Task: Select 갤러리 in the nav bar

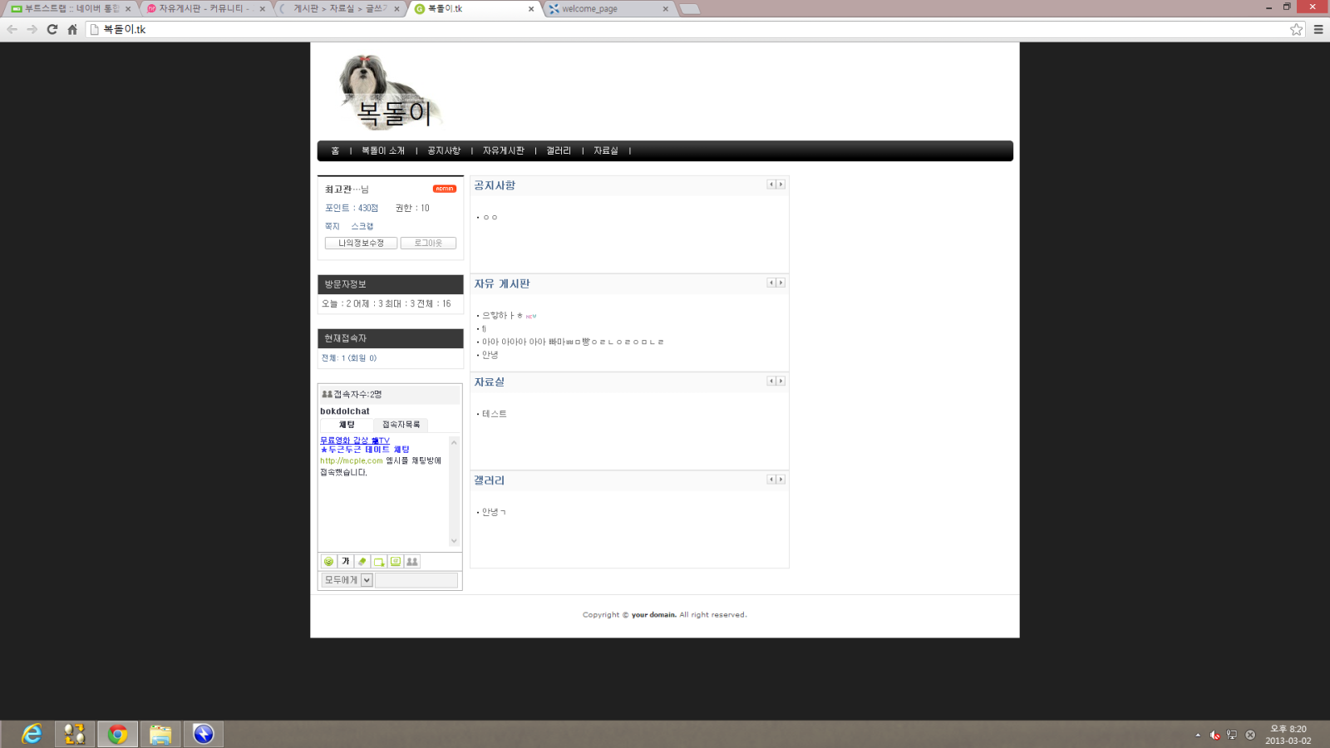Action: (559, 151)
